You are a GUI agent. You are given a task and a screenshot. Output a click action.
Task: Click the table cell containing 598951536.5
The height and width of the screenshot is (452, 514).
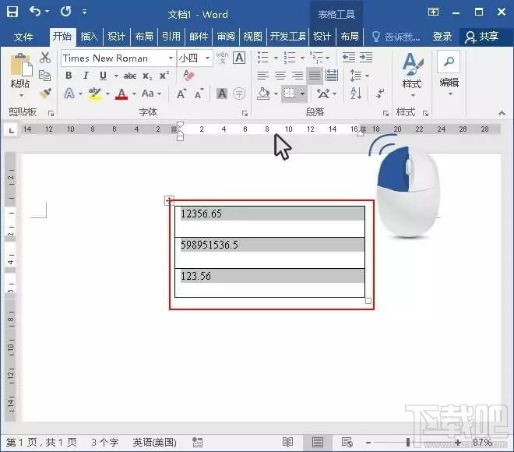tap(269, 245)
